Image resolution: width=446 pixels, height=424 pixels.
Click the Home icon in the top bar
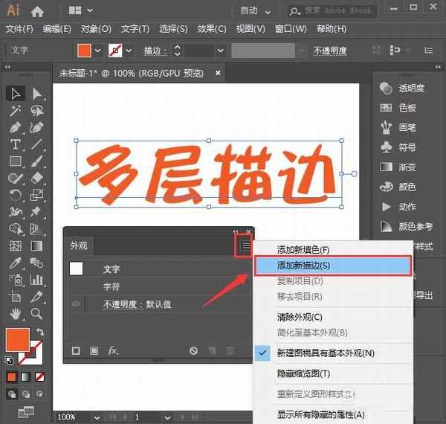pos(37,11)
